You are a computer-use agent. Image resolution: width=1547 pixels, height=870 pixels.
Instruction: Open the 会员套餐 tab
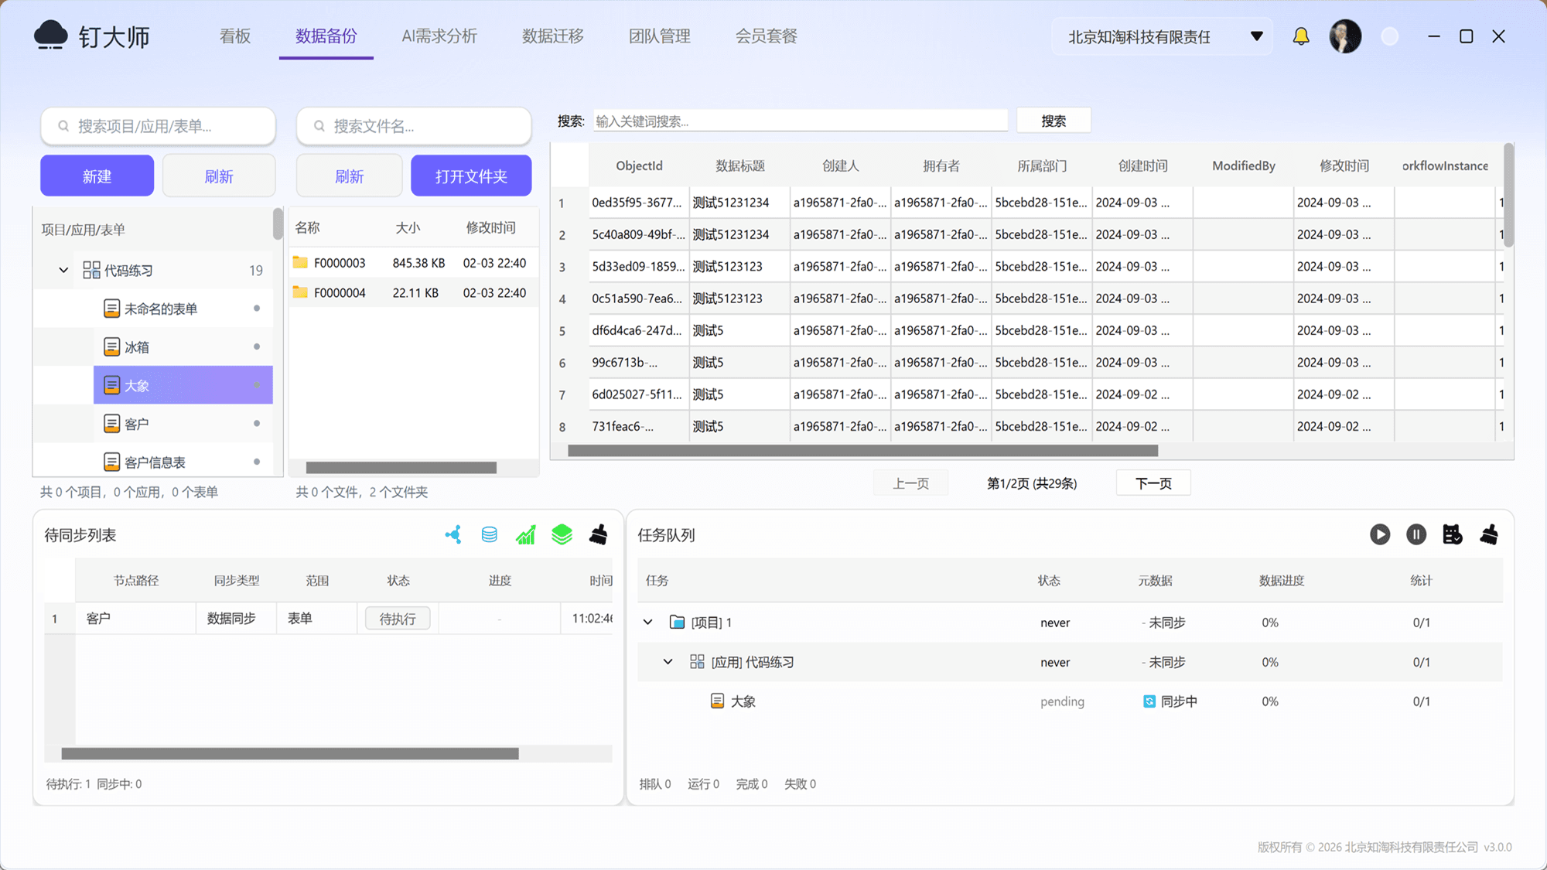767,36
